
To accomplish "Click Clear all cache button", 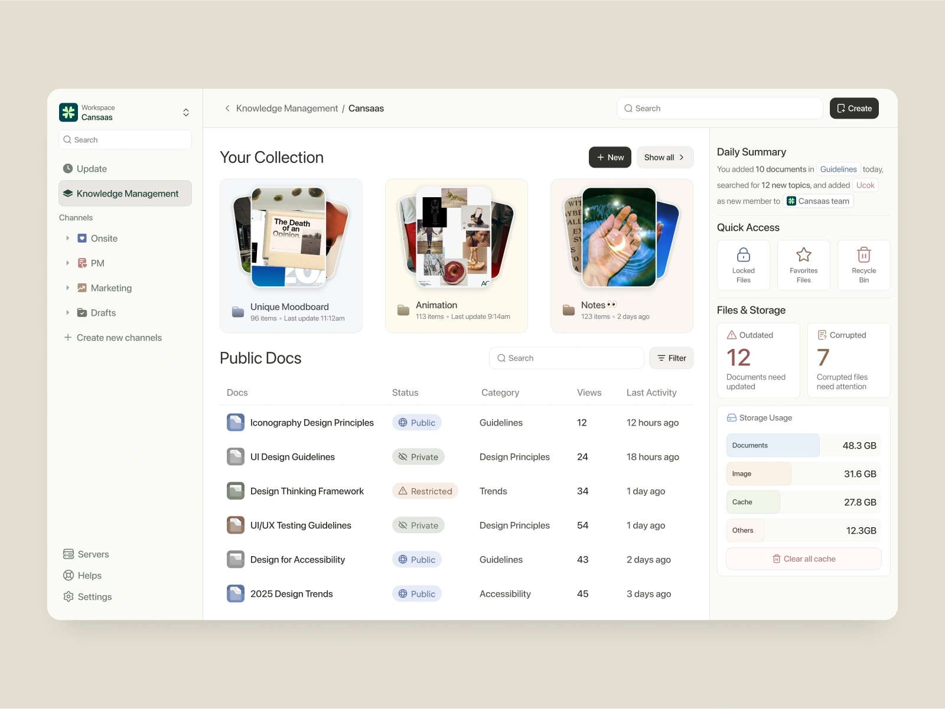I will (803, 559).
